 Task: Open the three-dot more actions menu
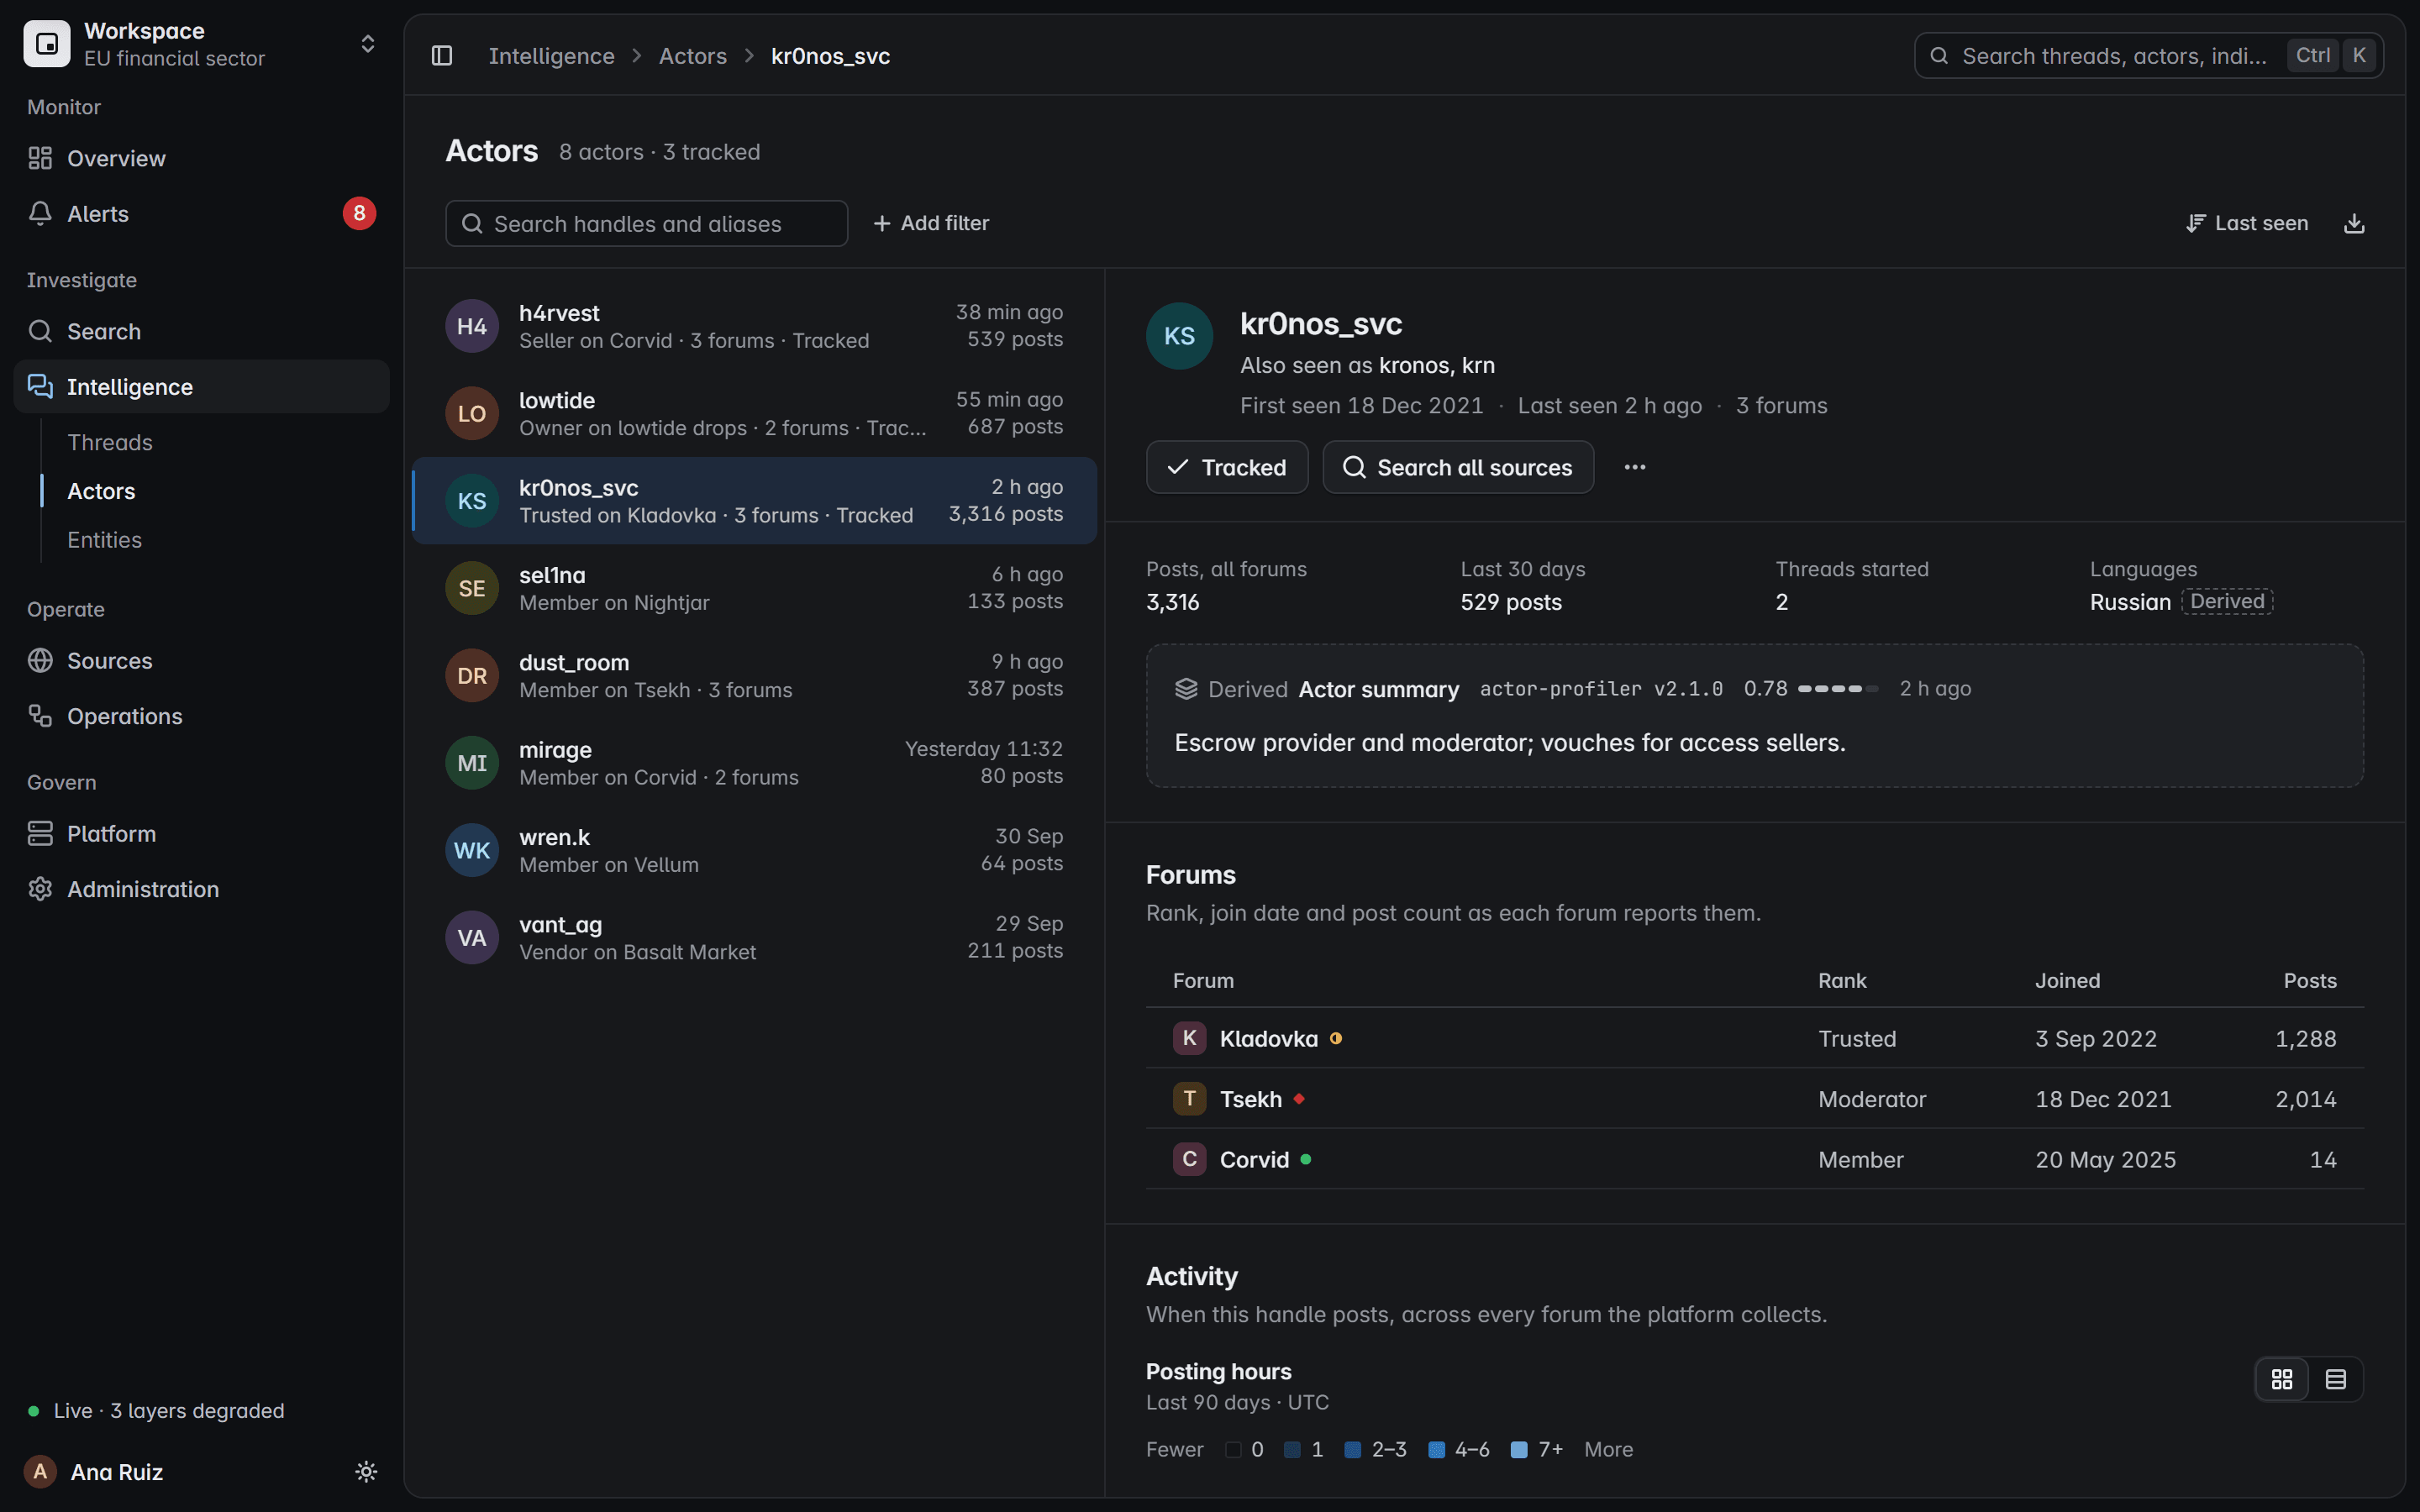1635,467
